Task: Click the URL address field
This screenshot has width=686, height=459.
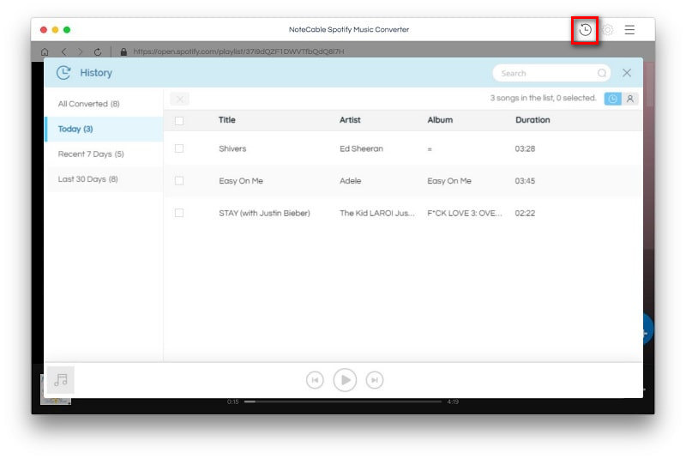Action: tap(238, 51)
